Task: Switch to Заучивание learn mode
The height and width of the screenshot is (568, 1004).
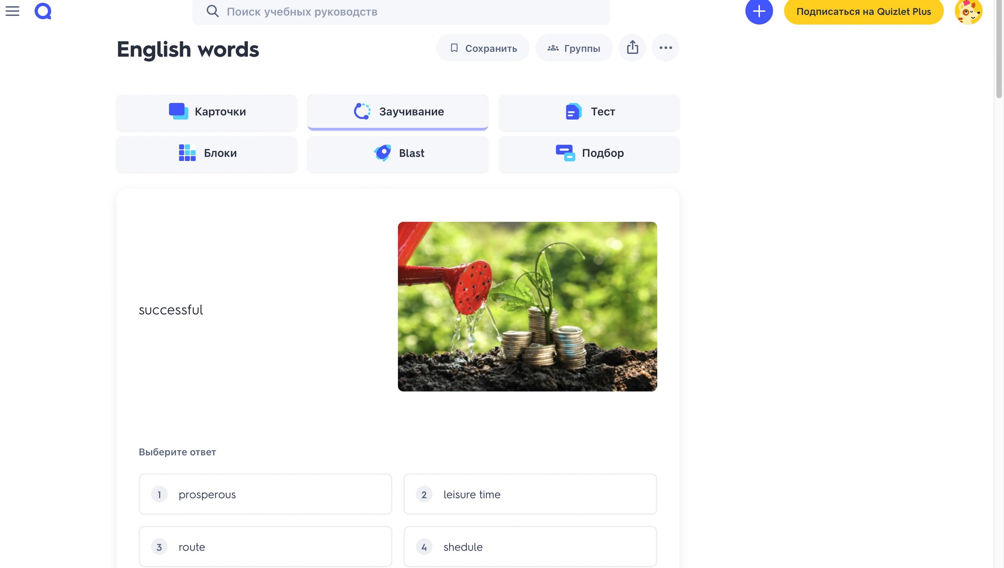Action: coord(398,112)
